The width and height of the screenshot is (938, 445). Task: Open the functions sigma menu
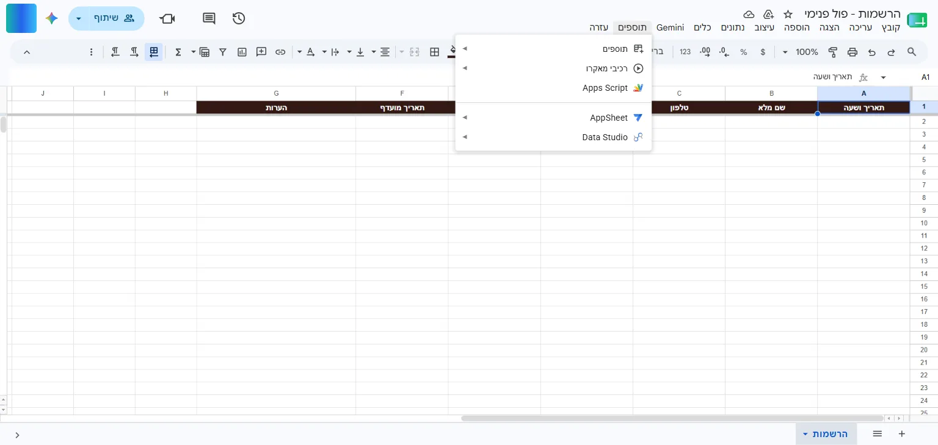[x=178, y=52]
